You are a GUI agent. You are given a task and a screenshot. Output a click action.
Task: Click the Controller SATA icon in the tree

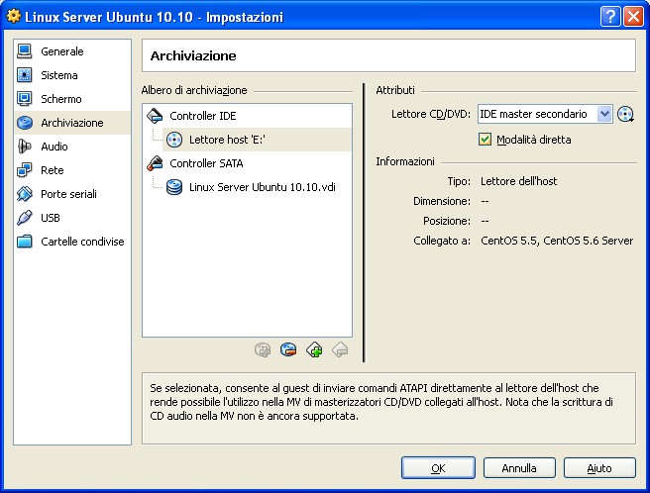pos(155,163)
